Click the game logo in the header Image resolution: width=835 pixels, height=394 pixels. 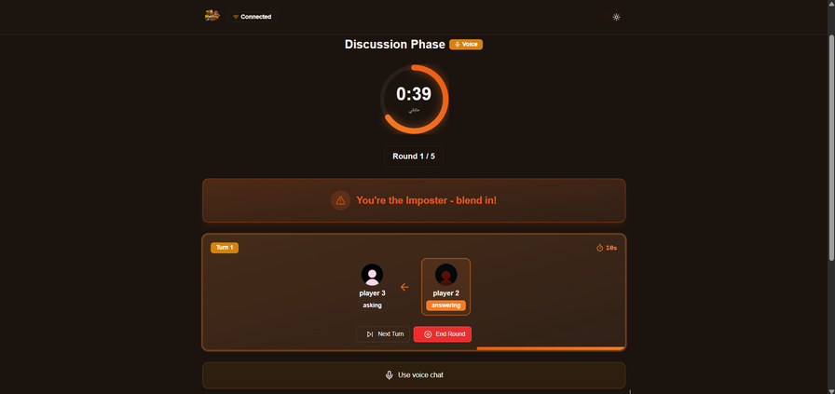[212, 16]
